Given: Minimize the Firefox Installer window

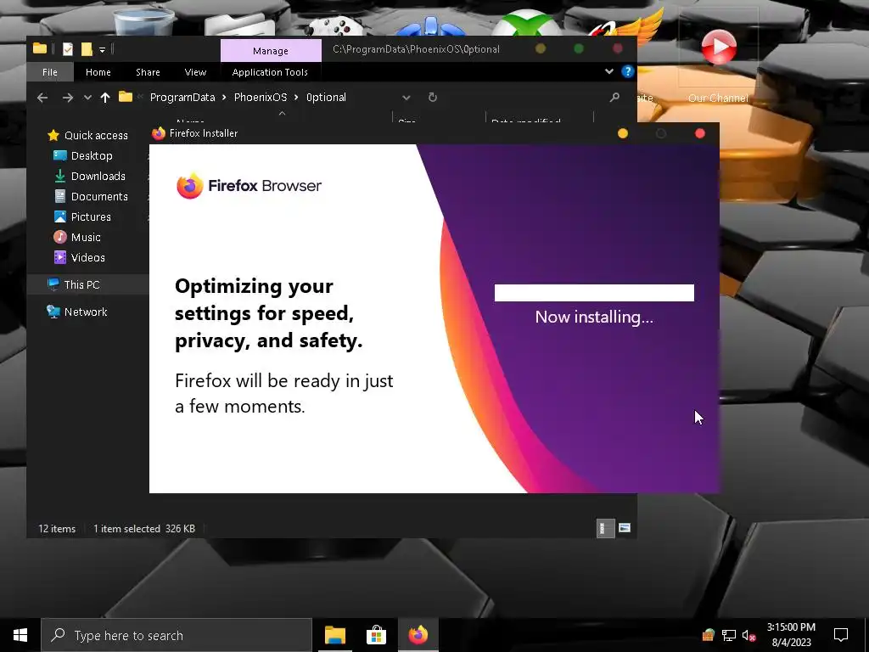Looking at the screenshot, I should 622,133.
